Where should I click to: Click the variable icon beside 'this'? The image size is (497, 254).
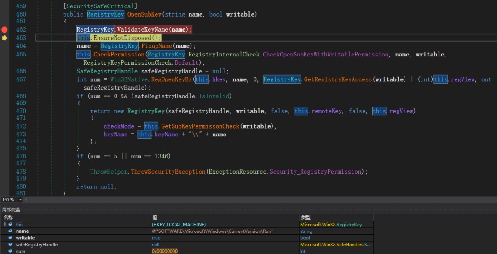(11, 224)
